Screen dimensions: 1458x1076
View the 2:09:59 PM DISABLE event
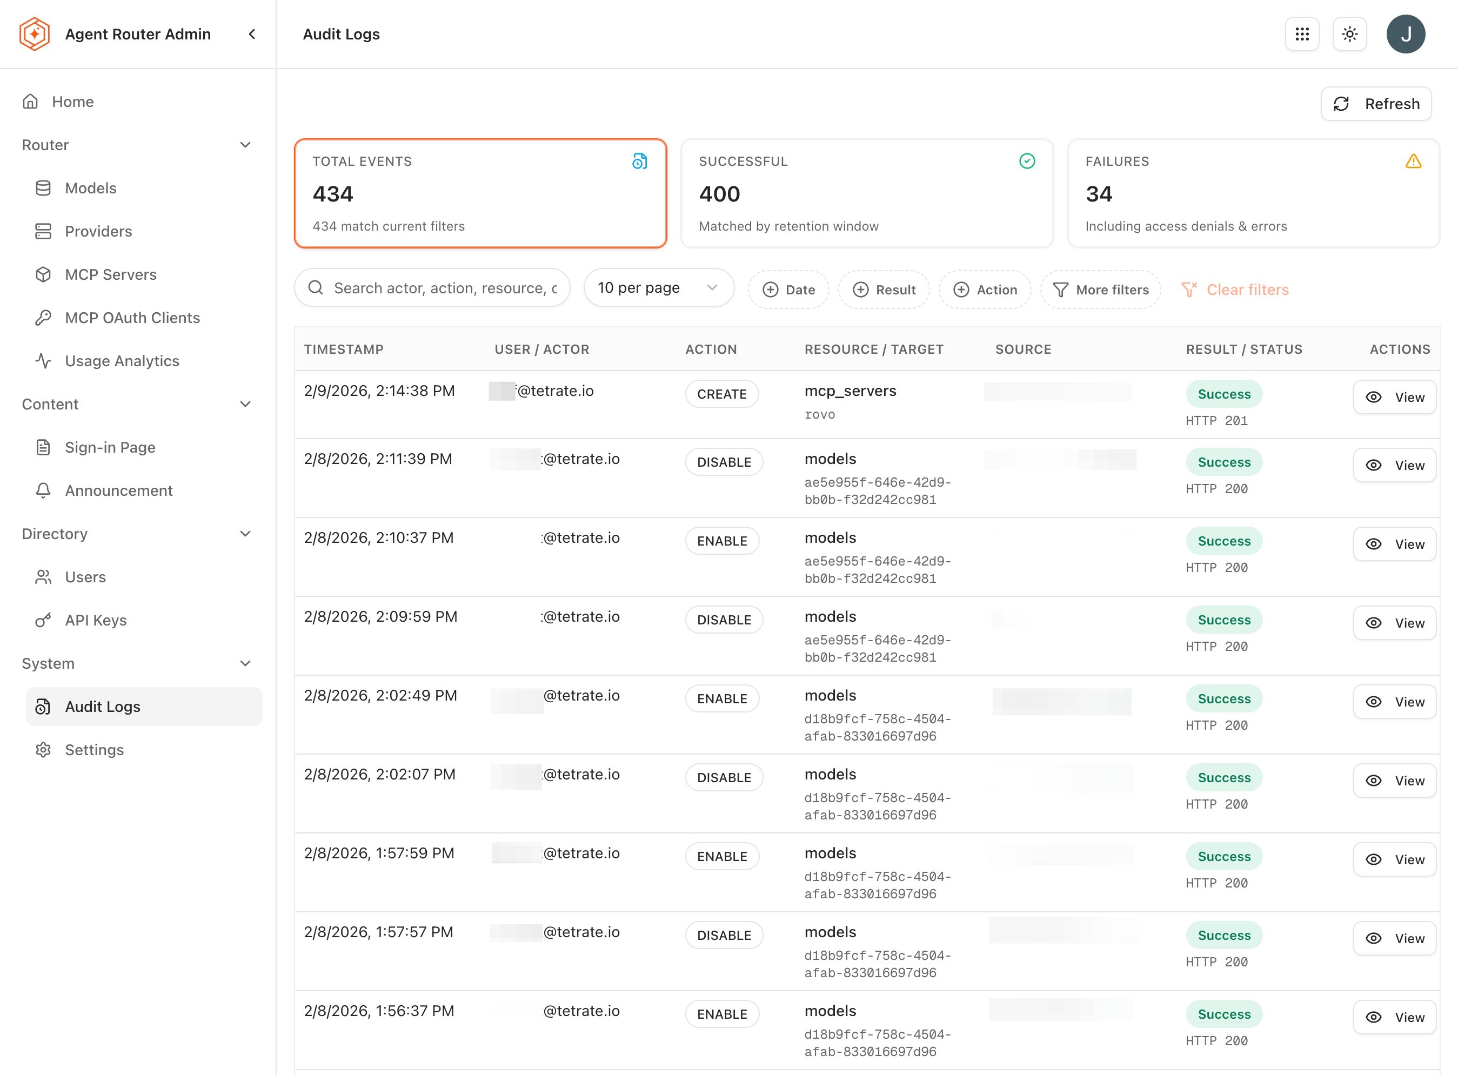pos(1394,623)
